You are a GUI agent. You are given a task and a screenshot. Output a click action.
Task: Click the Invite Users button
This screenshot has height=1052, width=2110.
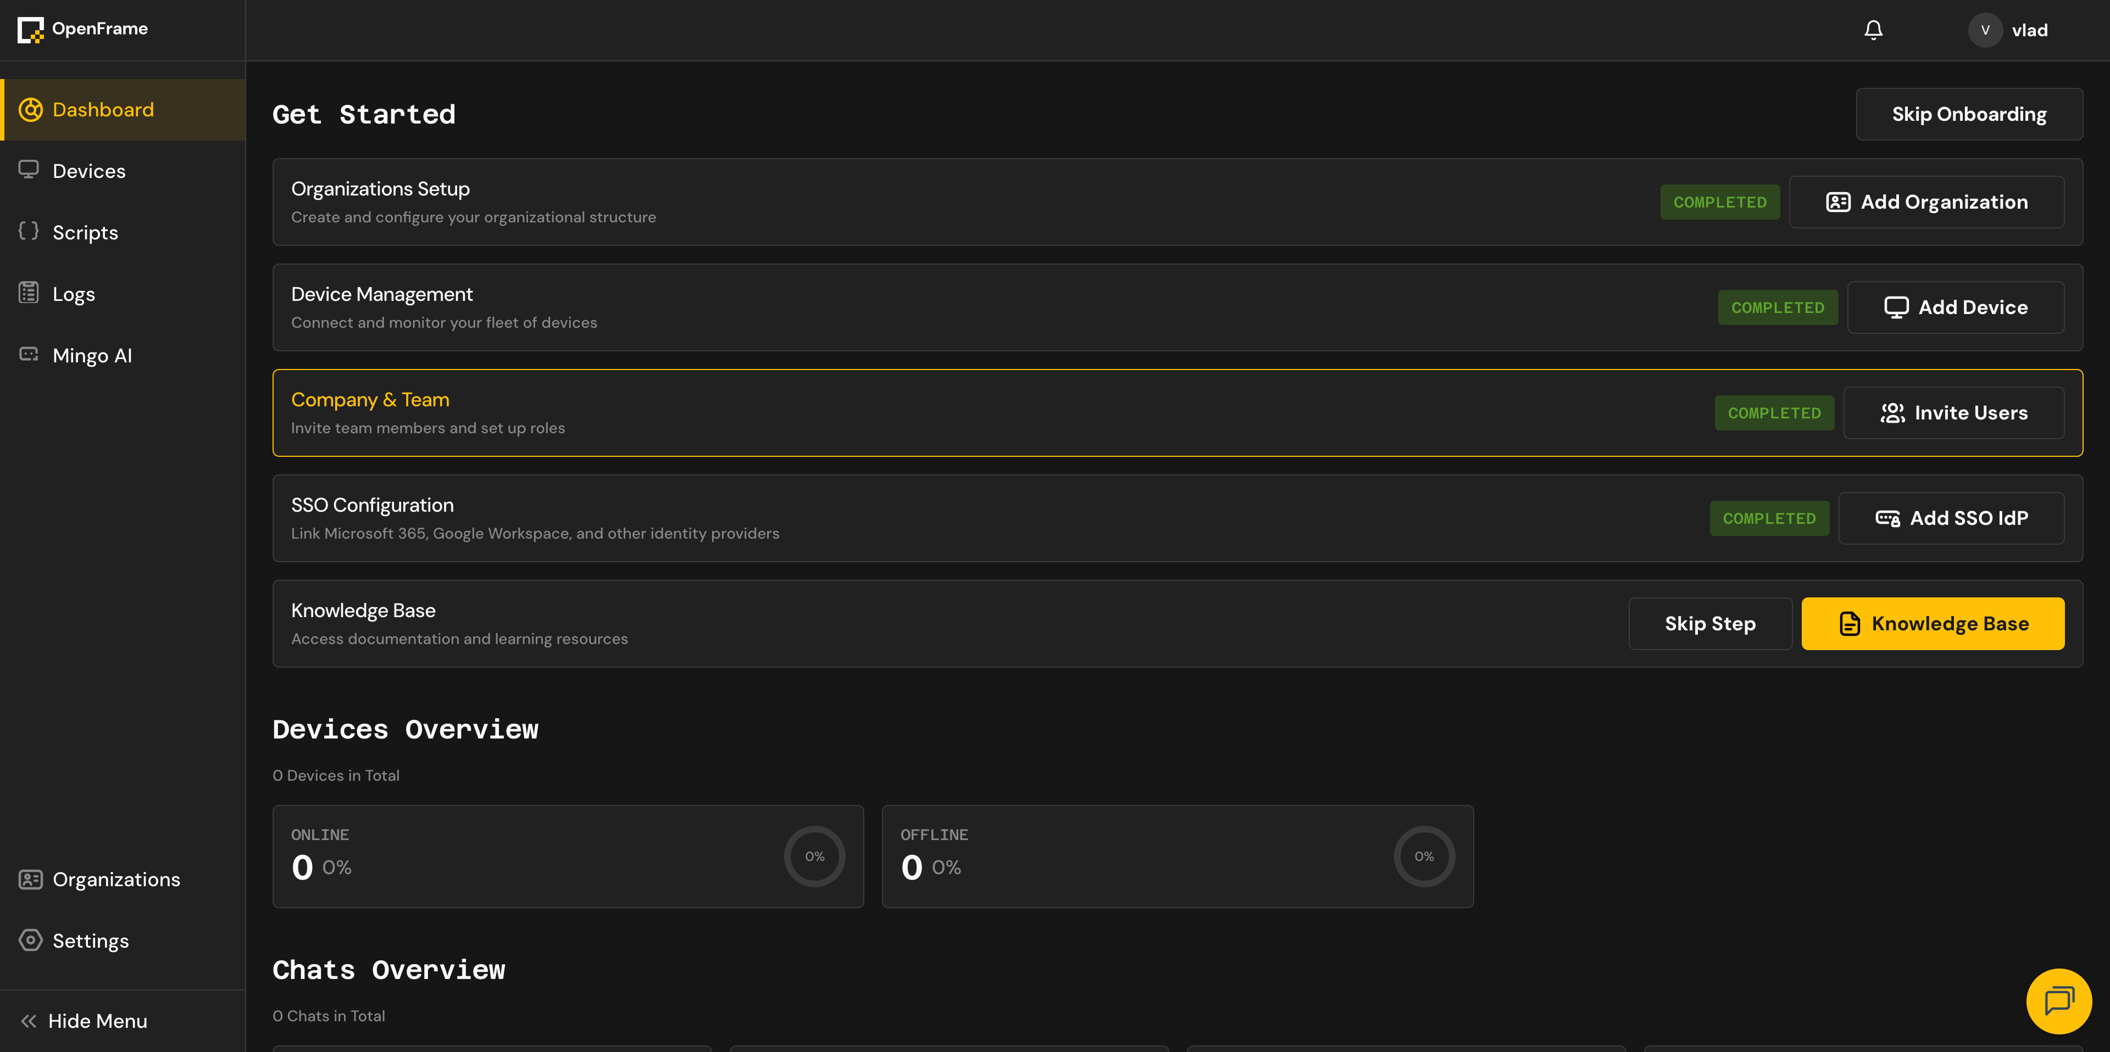[x=1953, y=412]
